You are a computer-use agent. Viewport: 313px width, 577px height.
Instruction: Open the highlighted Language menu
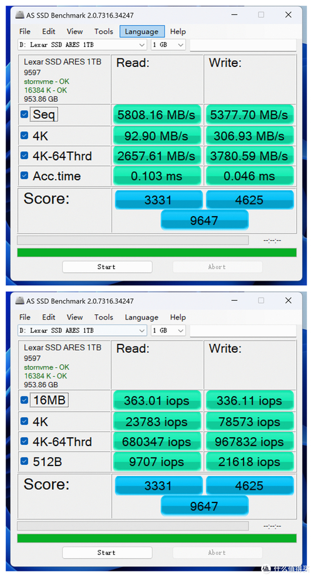point(141,31)
